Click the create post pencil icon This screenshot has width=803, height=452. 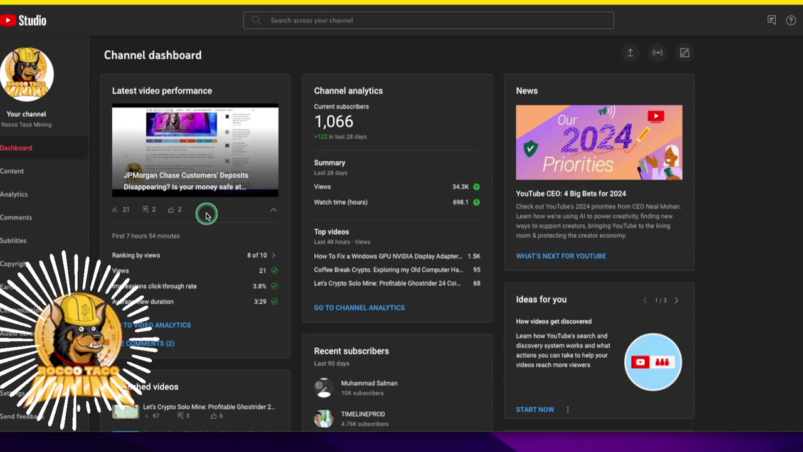684,53
